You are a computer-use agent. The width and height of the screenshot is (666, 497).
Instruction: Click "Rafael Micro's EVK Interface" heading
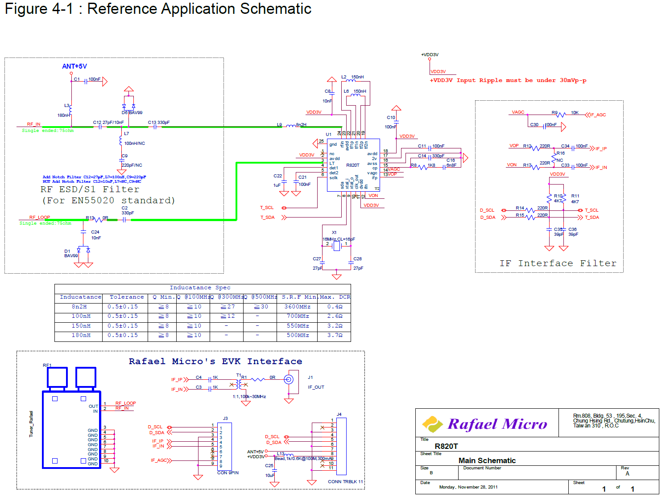coord(215,361)
